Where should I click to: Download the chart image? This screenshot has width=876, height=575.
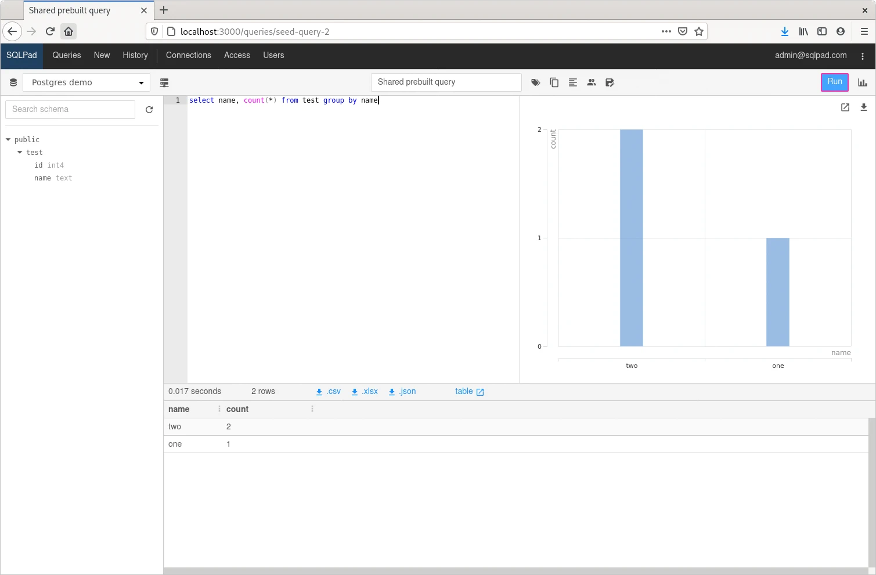pyautogui.click(x=863, y=107)
